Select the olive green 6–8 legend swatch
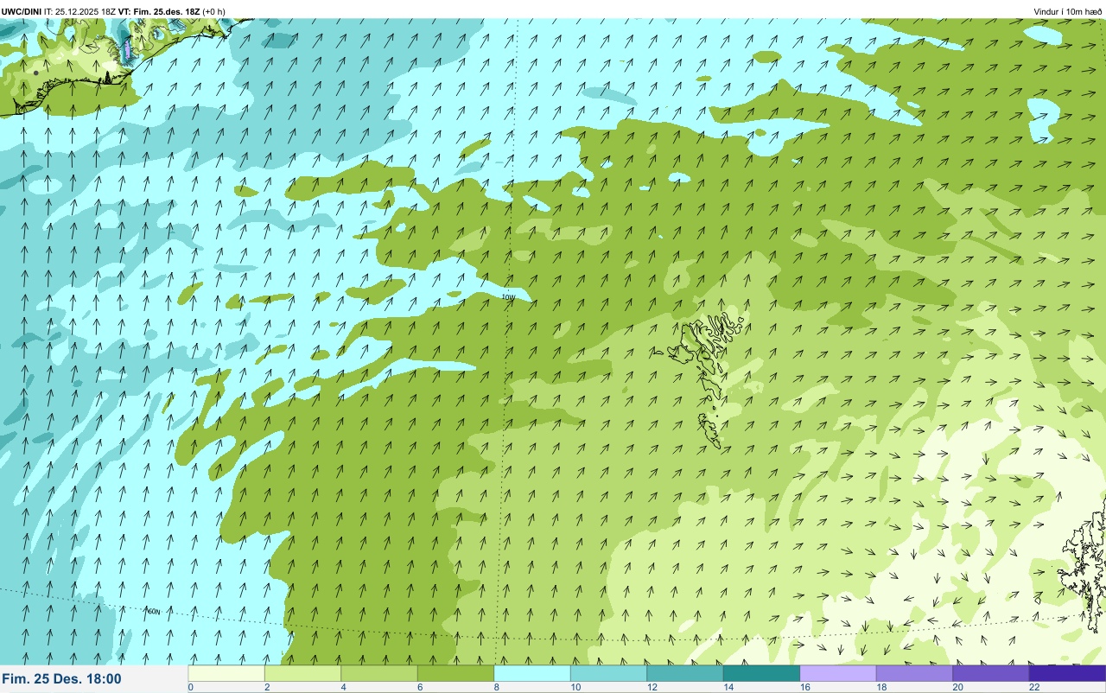Viewport: 1106px width, 693px height. tap(455, 673)
